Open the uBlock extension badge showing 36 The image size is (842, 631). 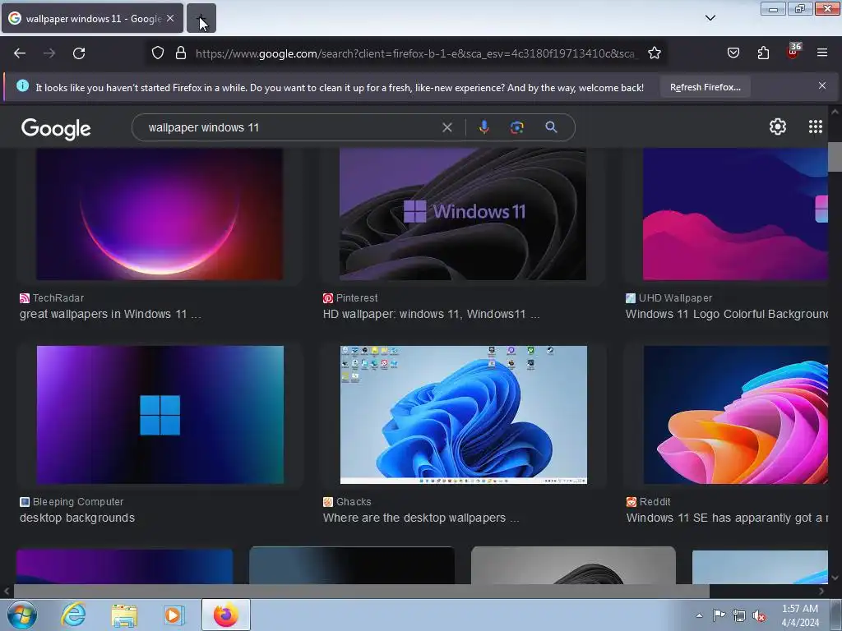[793, 50]
